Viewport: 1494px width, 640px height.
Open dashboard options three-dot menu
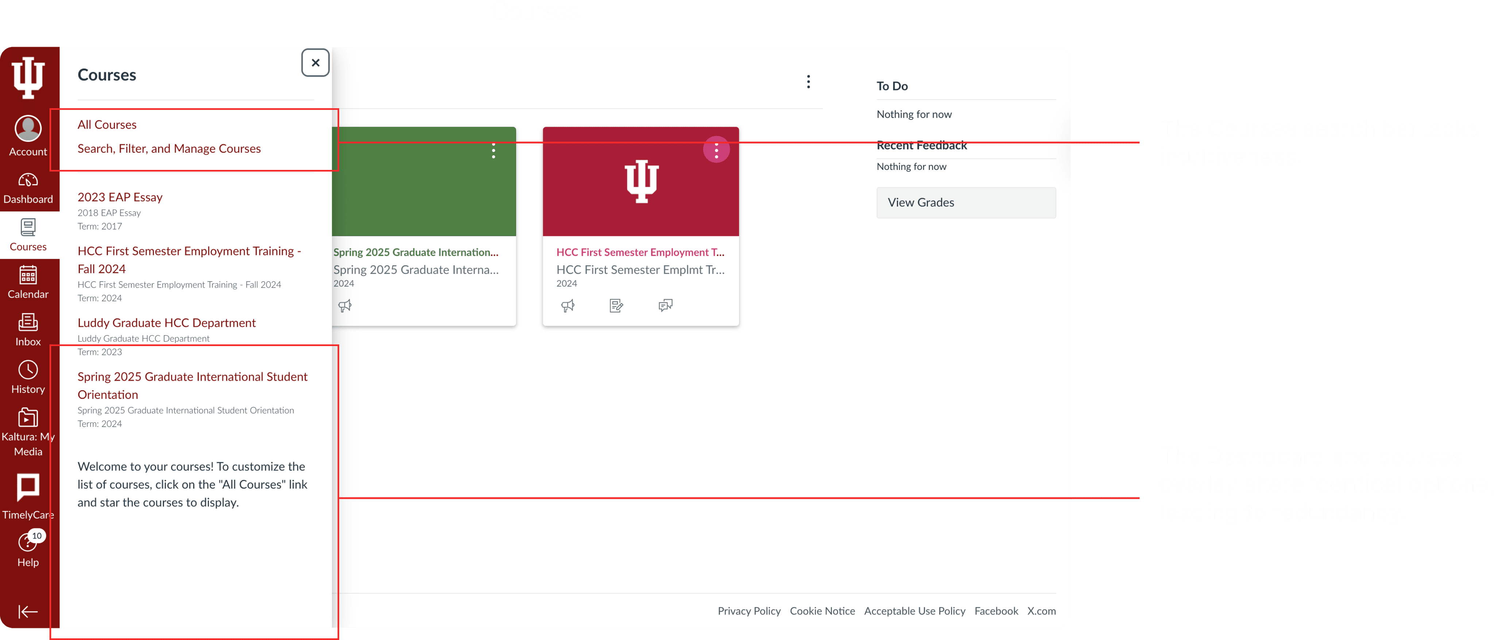pos(808,82)
